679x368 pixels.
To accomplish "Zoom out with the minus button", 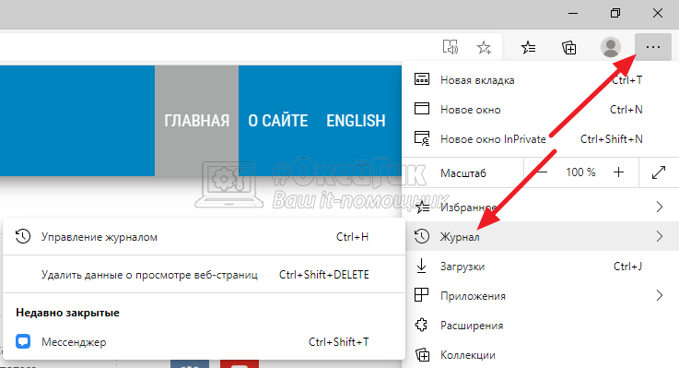I will [x=542, y=172].
